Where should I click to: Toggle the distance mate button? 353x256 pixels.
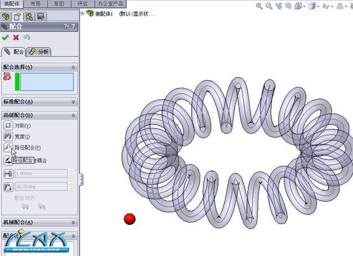[x=8, y=173]
